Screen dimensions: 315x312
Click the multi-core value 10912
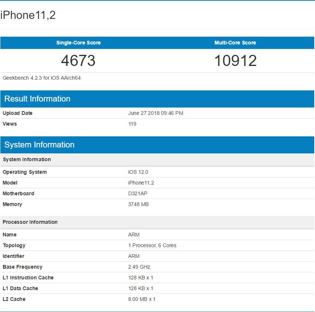point(235,60)
